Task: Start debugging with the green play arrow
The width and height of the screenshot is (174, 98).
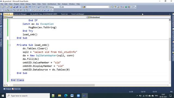Action: tap(47, 7)
